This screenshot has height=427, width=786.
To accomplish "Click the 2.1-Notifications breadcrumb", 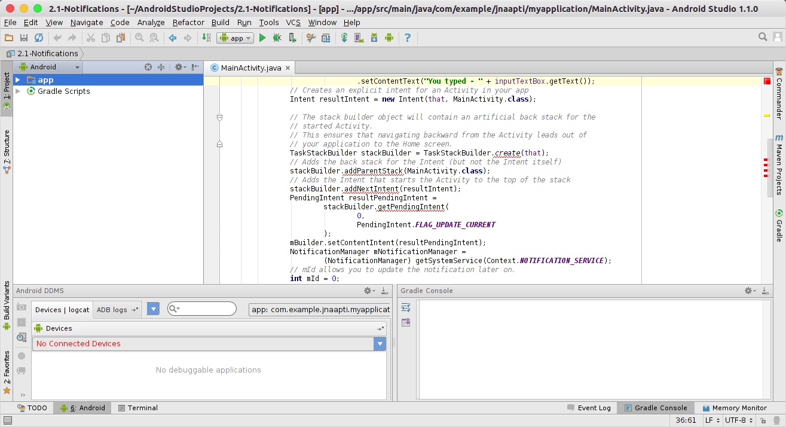I will point(42,53).
